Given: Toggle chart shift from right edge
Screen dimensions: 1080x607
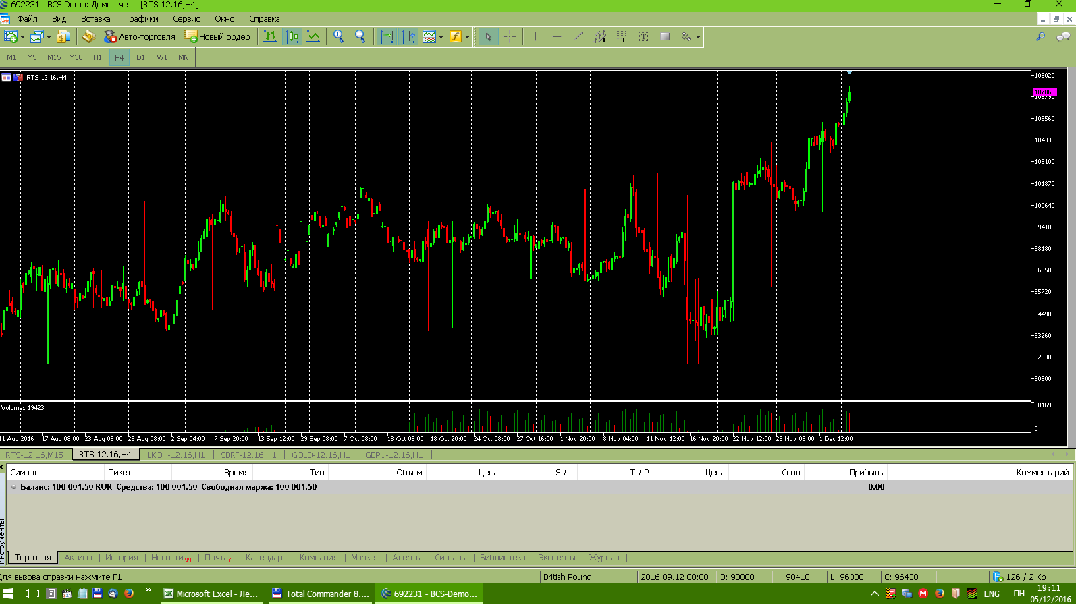Looking at the screenshot, I should pyautogui.click(x=408, y=36).
